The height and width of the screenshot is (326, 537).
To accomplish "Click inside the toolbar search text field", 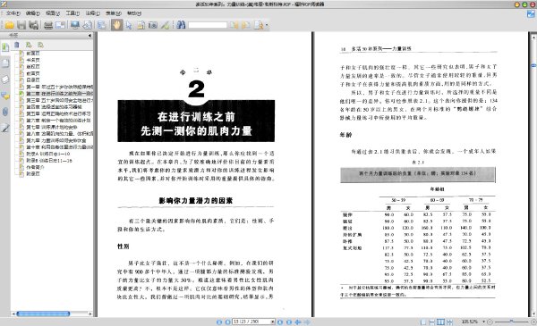I will (208, 25).
